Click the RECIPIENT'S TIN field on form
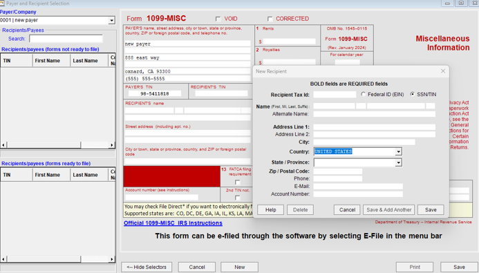 (x=221, y=93)
